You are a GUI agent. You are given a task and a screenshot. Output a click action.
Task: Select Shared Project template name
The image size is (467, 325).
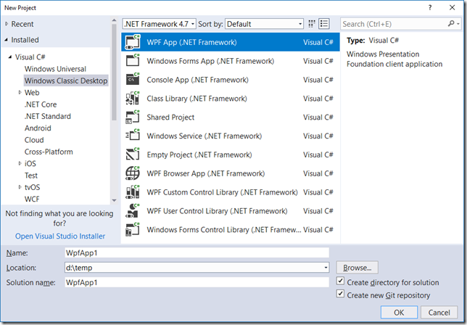(x=170, y=117)
